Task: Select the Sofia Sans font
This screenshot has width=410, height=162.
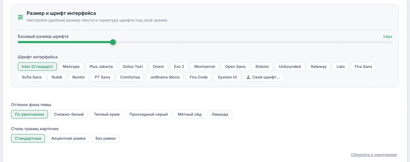Action: pyautogui.click(x=32, y=77)
